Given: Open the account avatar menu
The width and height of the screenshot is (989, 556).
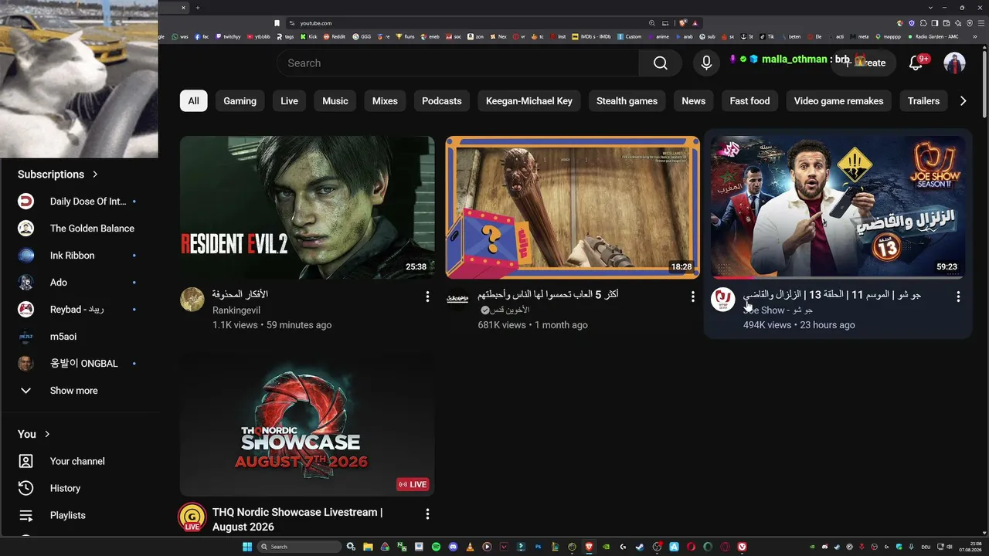Looking at the screenshot, I should point(955,63).
